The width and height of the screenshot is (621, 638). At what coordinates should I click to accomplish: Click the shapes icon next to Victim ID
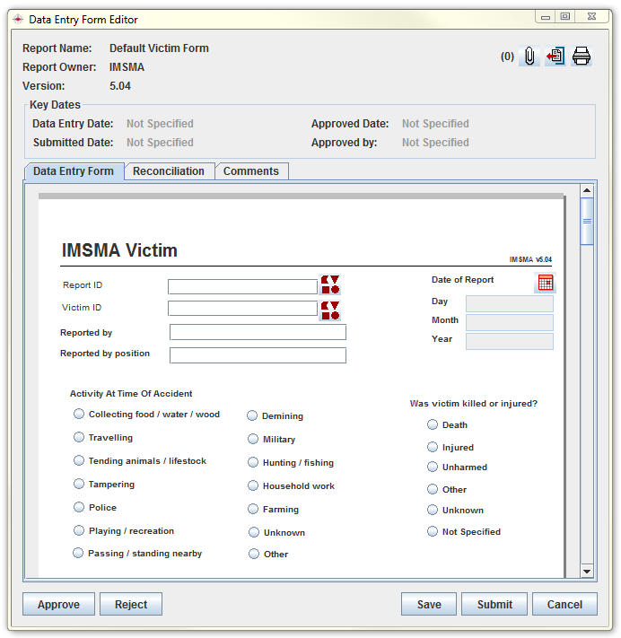tap(330, 310)
